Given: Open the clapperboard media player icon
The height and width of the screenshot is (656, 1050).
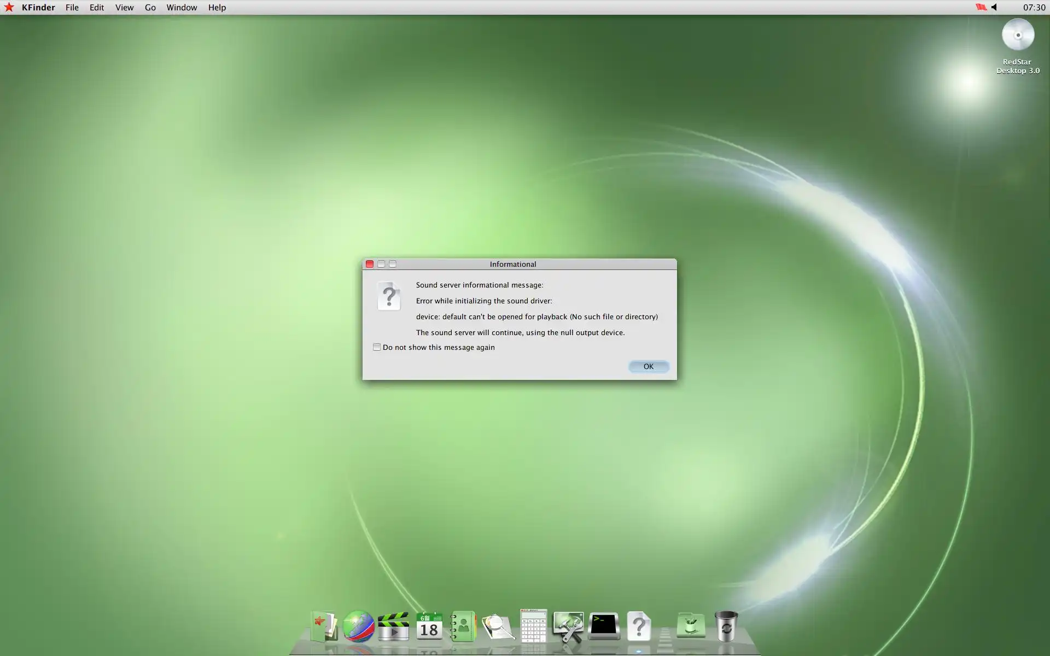Looking at the screenshot, I should point(393,626).
